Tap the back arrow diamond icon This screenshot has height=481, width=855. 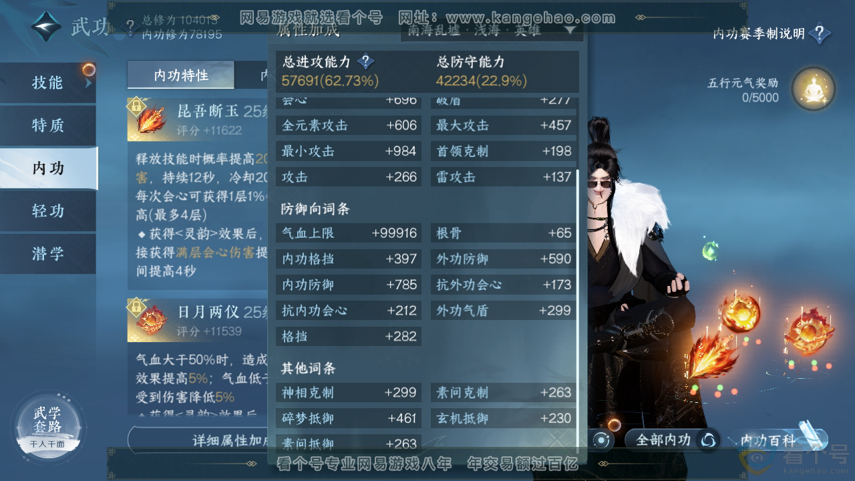[46, 27]
